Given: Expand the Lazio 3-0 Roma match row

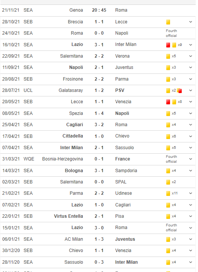Looking at the screenshot, I should pos(190,228).
